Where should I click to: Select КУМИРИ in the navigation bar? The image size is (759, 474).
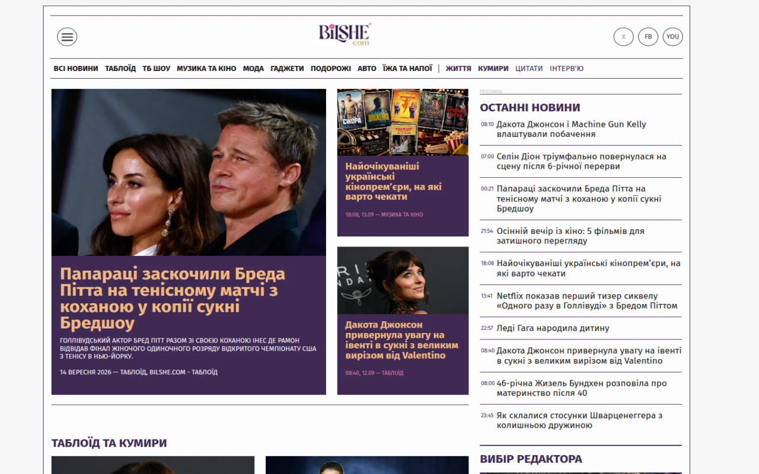pyautogui.click(x=493, y=69)
